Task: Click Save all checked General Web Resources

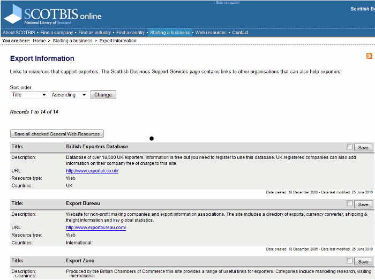Action: click(x=57, y=134)
